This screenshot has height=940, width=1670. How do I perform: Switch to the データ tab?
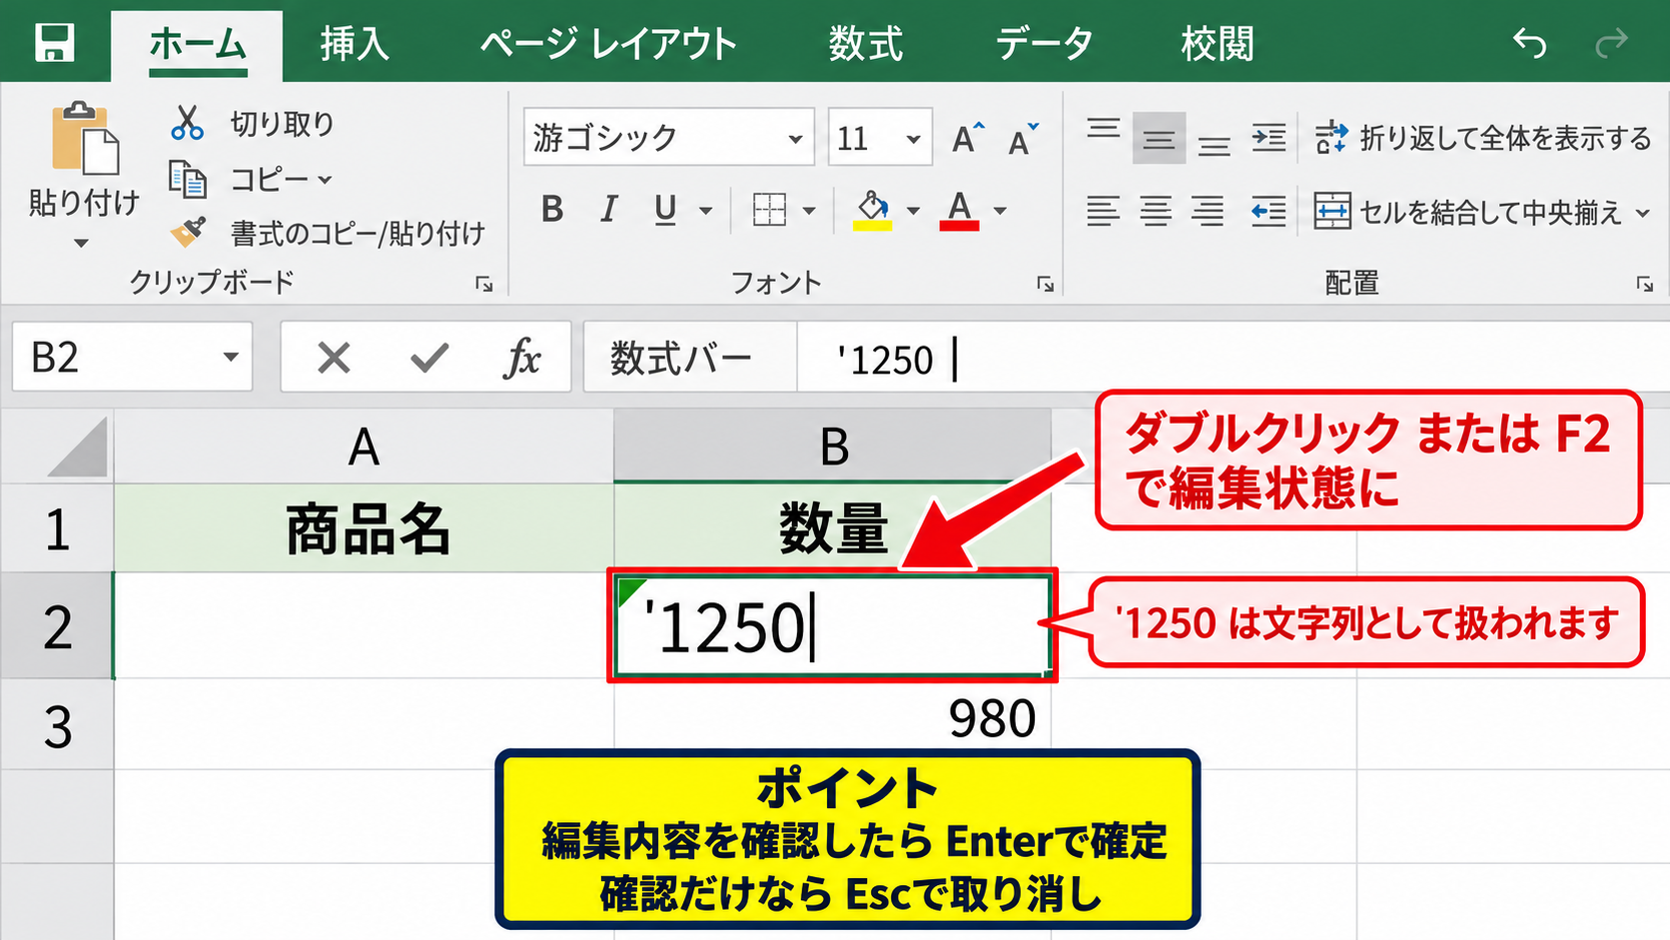pos(1045,45)
